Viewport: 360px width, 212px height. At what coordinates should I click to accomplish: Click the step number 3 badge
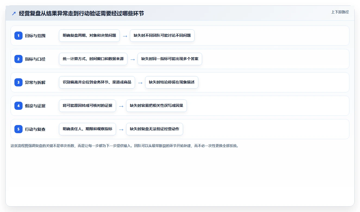pyautogui.click(x=18, y=82)
